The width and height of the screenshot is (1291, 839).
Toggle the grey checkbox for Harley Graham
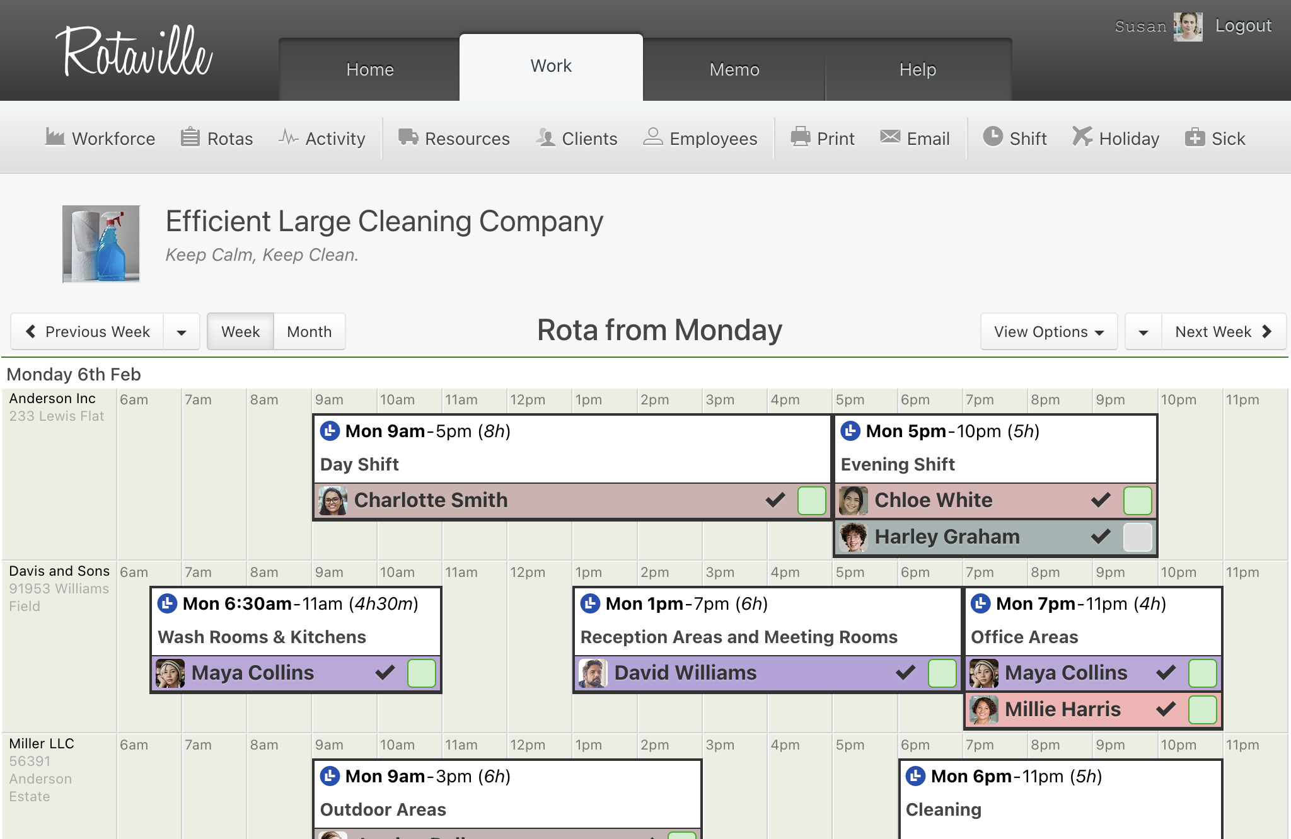[x=1138, y=537]
